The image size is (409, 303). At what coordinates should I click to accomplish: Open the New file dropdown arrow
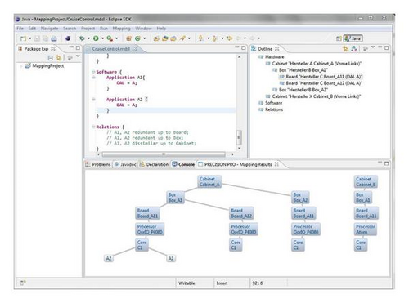point(30,38)
